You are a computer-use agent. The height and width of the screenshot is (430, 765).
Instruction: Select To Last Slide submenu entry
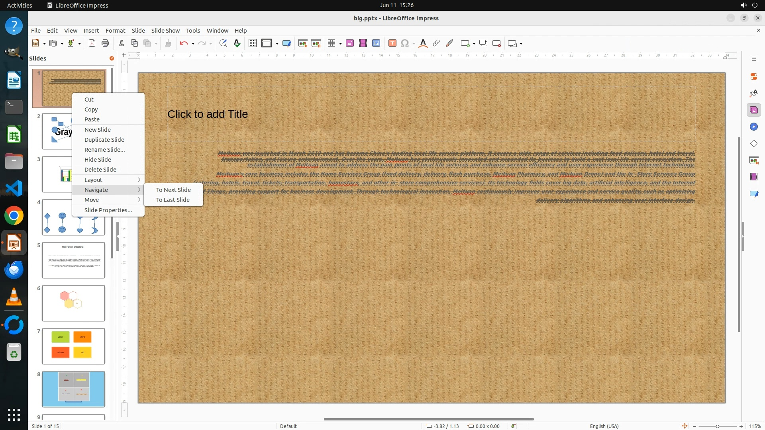click(173, 200)
